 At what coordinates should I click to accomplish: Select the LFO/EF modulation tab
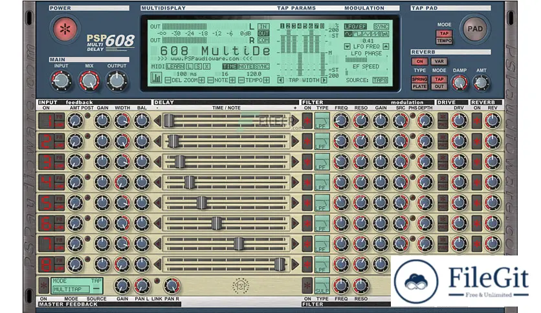pyautogui.click(x=355, y=27)
